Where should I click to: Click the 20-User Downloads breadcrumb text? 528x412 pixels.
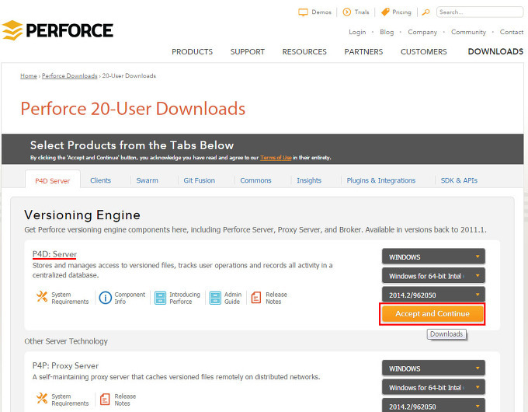(129, 76)
